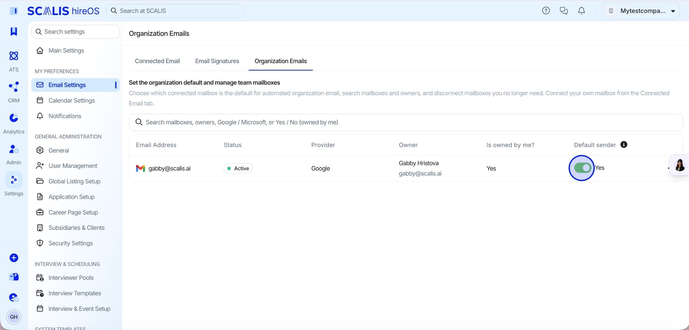Click the Is owned by me? column header

[x=510, y=145]
